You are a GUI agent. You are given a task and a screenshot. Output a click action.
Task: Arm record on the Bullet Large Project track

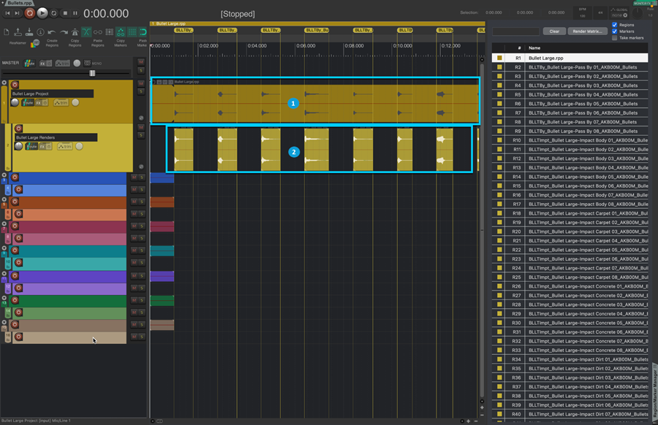click(x=15, y=85)
